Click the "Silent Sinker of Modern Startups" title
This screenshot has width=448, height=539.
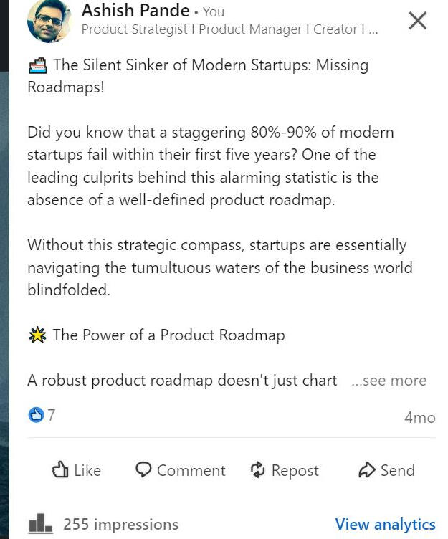[211, 65]
